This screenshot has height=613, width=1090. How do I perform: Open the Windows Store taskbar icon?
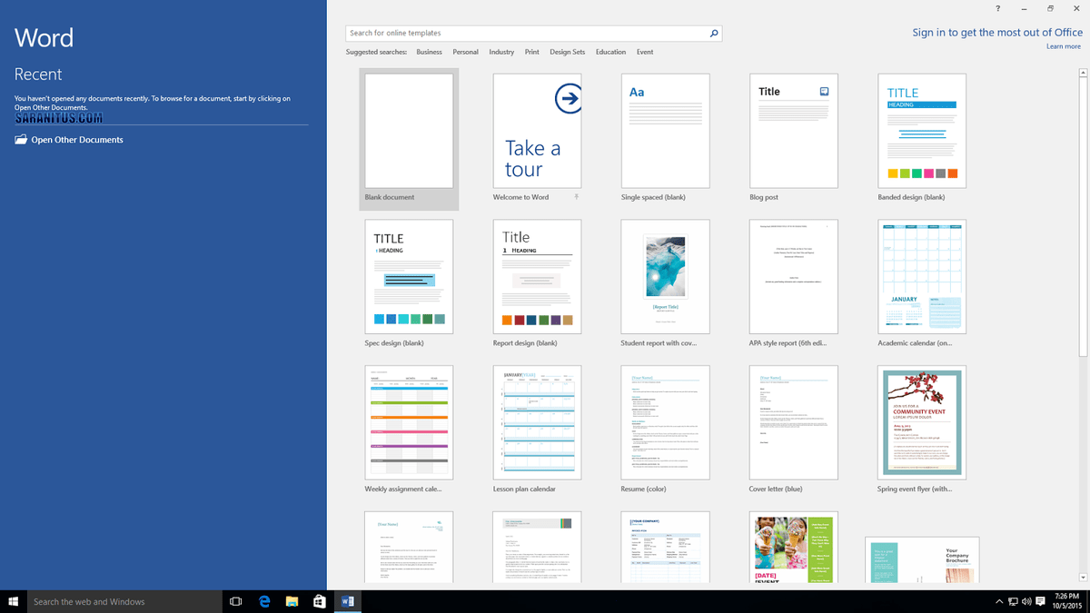320,601
